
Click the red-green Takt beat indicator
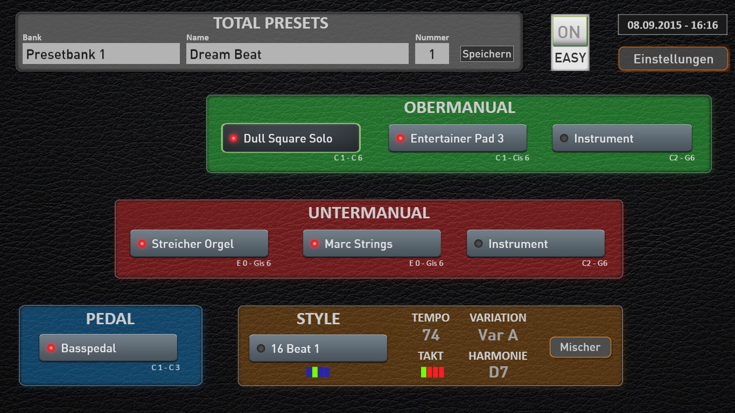tap(432, 372)
